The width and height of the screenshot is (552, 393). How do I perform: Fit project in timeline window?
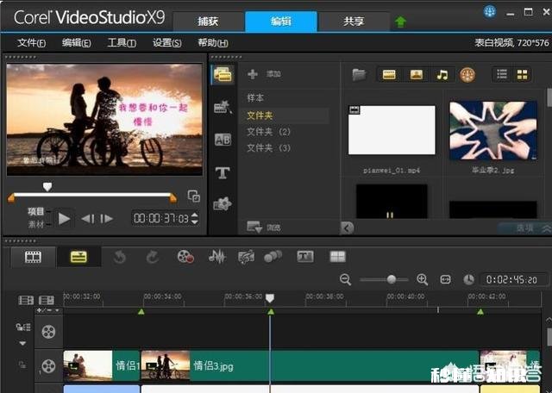point(445,280)
